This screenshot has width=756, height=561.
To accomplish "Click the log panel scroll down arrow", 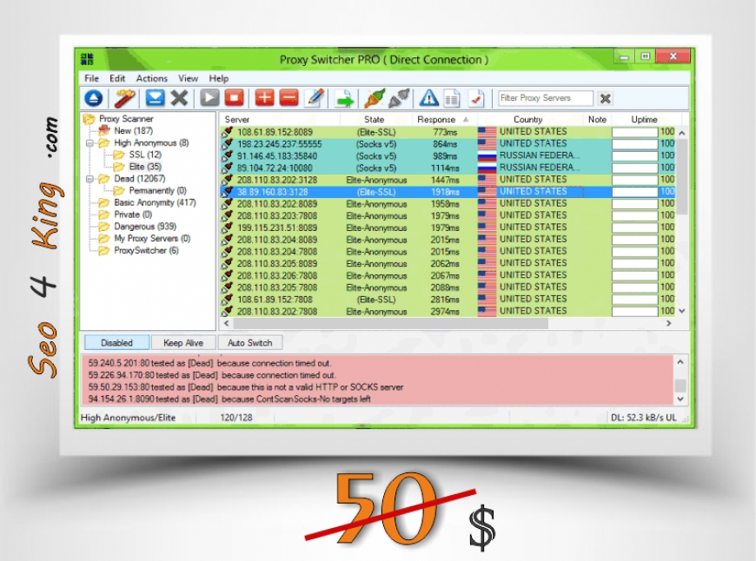I will click(680, 399).
